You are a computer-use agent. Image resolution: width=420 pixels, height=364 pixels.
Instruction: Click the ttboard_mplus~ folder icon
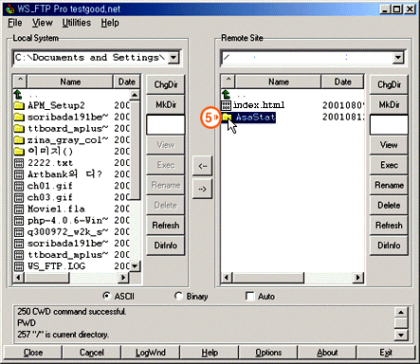tap(19, 128)
